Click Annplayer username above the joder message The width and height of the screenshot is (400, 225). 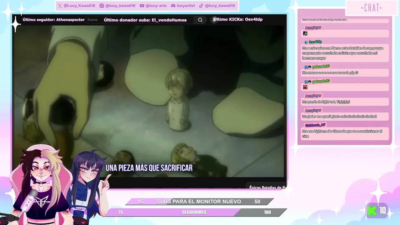point(313,110)
